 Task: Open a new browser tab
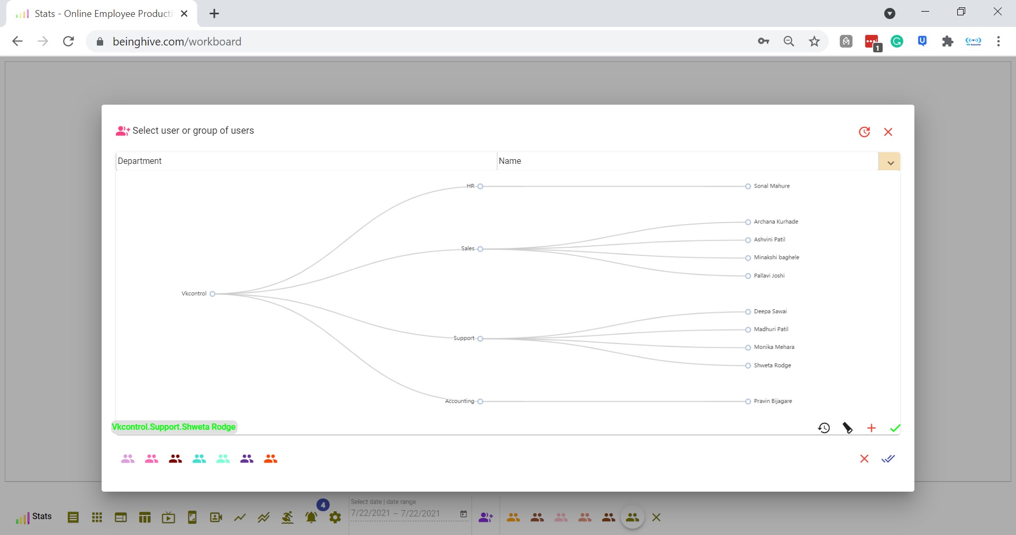point(214,14)
